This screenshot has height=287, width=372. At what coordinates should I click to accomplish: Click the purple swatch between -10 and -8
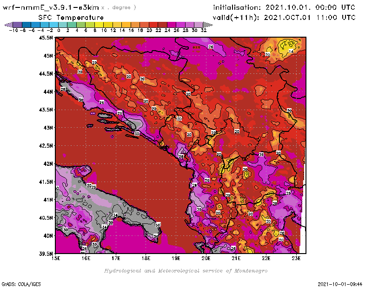tap(17, 25)
